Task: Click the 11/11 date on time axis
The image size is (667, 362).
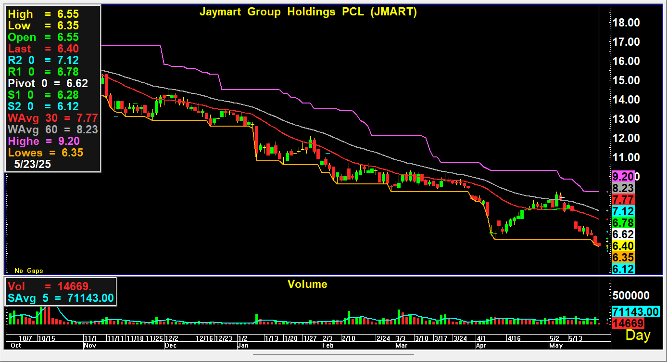Action: click(x=115, y=338)
